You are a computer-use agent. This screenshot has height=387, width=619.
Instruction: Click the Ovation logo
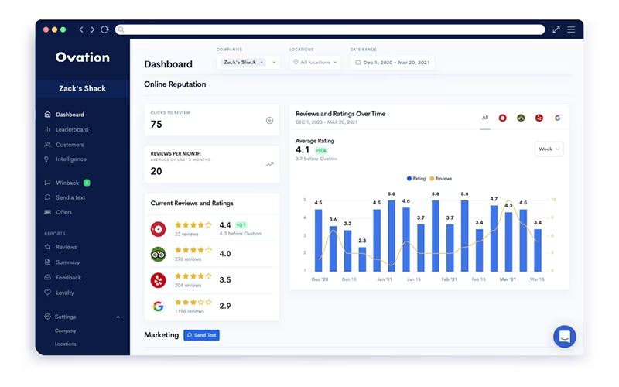[83, 57]
